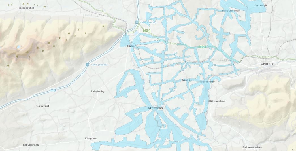Select the Ardfinnan place name

[155, 108]
